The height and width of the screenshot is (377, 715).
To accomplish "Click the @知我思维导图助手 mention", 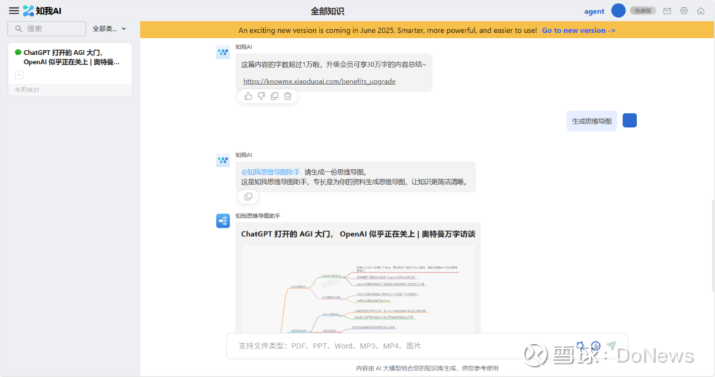I will pyautogui.click(x=270, y=172).
